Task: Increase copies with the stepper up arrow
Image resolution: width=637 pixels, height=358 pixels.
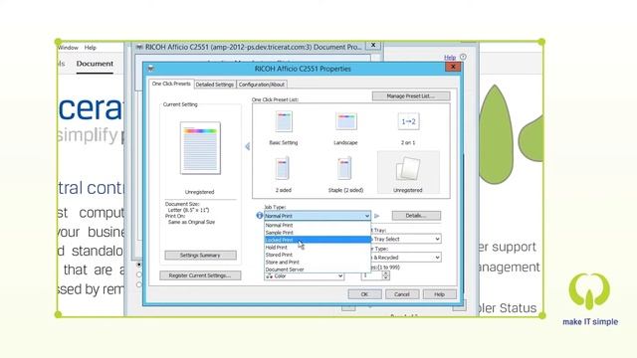Action: click(386, 273)
